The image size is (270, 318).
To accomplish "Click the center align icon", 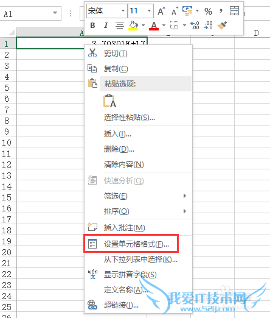I will (x=120, y=26).
